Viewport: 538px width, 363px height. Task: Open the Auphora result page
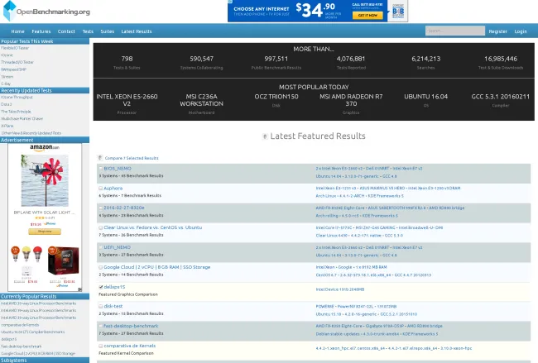click(x=113, y=189)
